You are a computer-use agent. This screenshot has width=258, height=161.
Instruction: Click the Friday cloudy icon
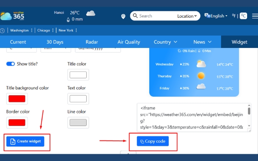click(x=201, y=87)
